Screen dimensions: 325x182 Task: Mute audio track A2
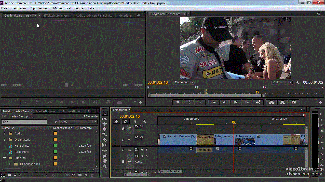(x=142, y=156)
